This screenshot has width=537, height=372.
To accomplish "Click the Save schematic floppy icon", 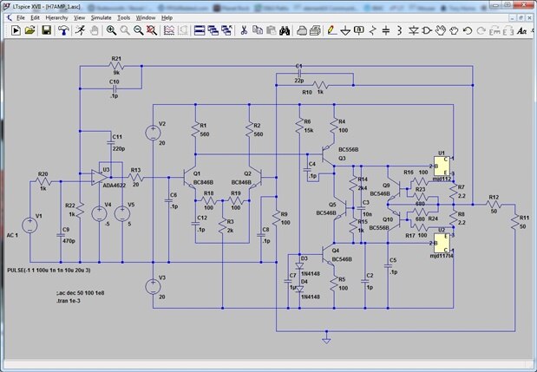I will click(x=47, y=30).
